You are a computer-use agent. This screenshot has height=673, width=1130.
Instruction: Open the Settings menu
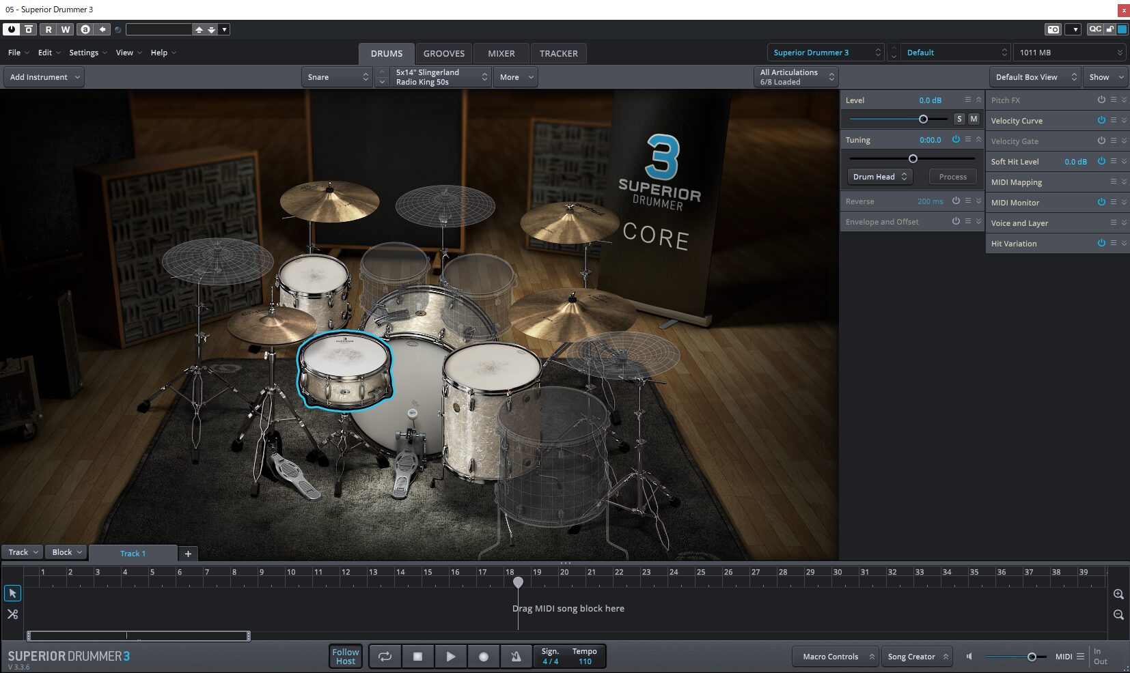(88, 53)
